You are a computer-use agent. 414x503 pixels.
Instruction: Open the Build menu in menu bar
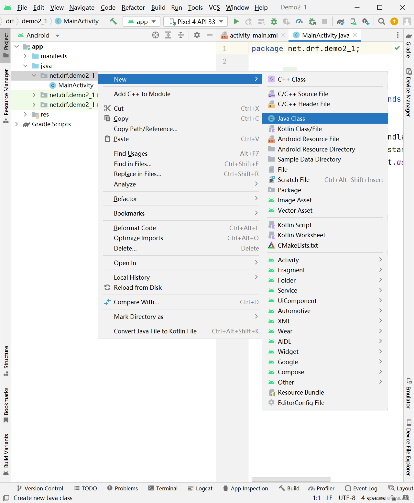pos(158,7)
